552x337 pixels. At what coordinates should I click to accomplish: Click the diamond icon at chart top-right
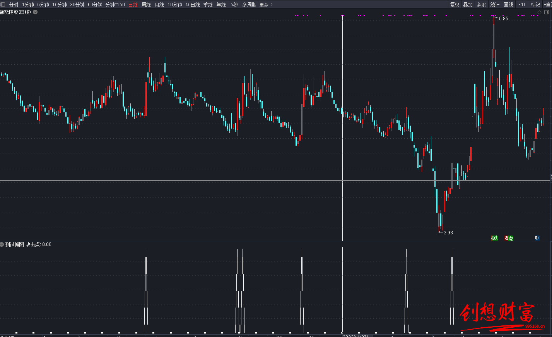pos(540,12)
